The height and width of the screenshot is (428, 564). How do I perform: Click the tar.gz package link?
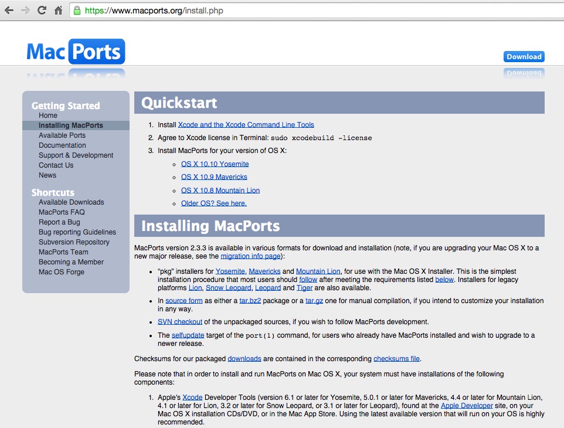(x=314, y=301)
